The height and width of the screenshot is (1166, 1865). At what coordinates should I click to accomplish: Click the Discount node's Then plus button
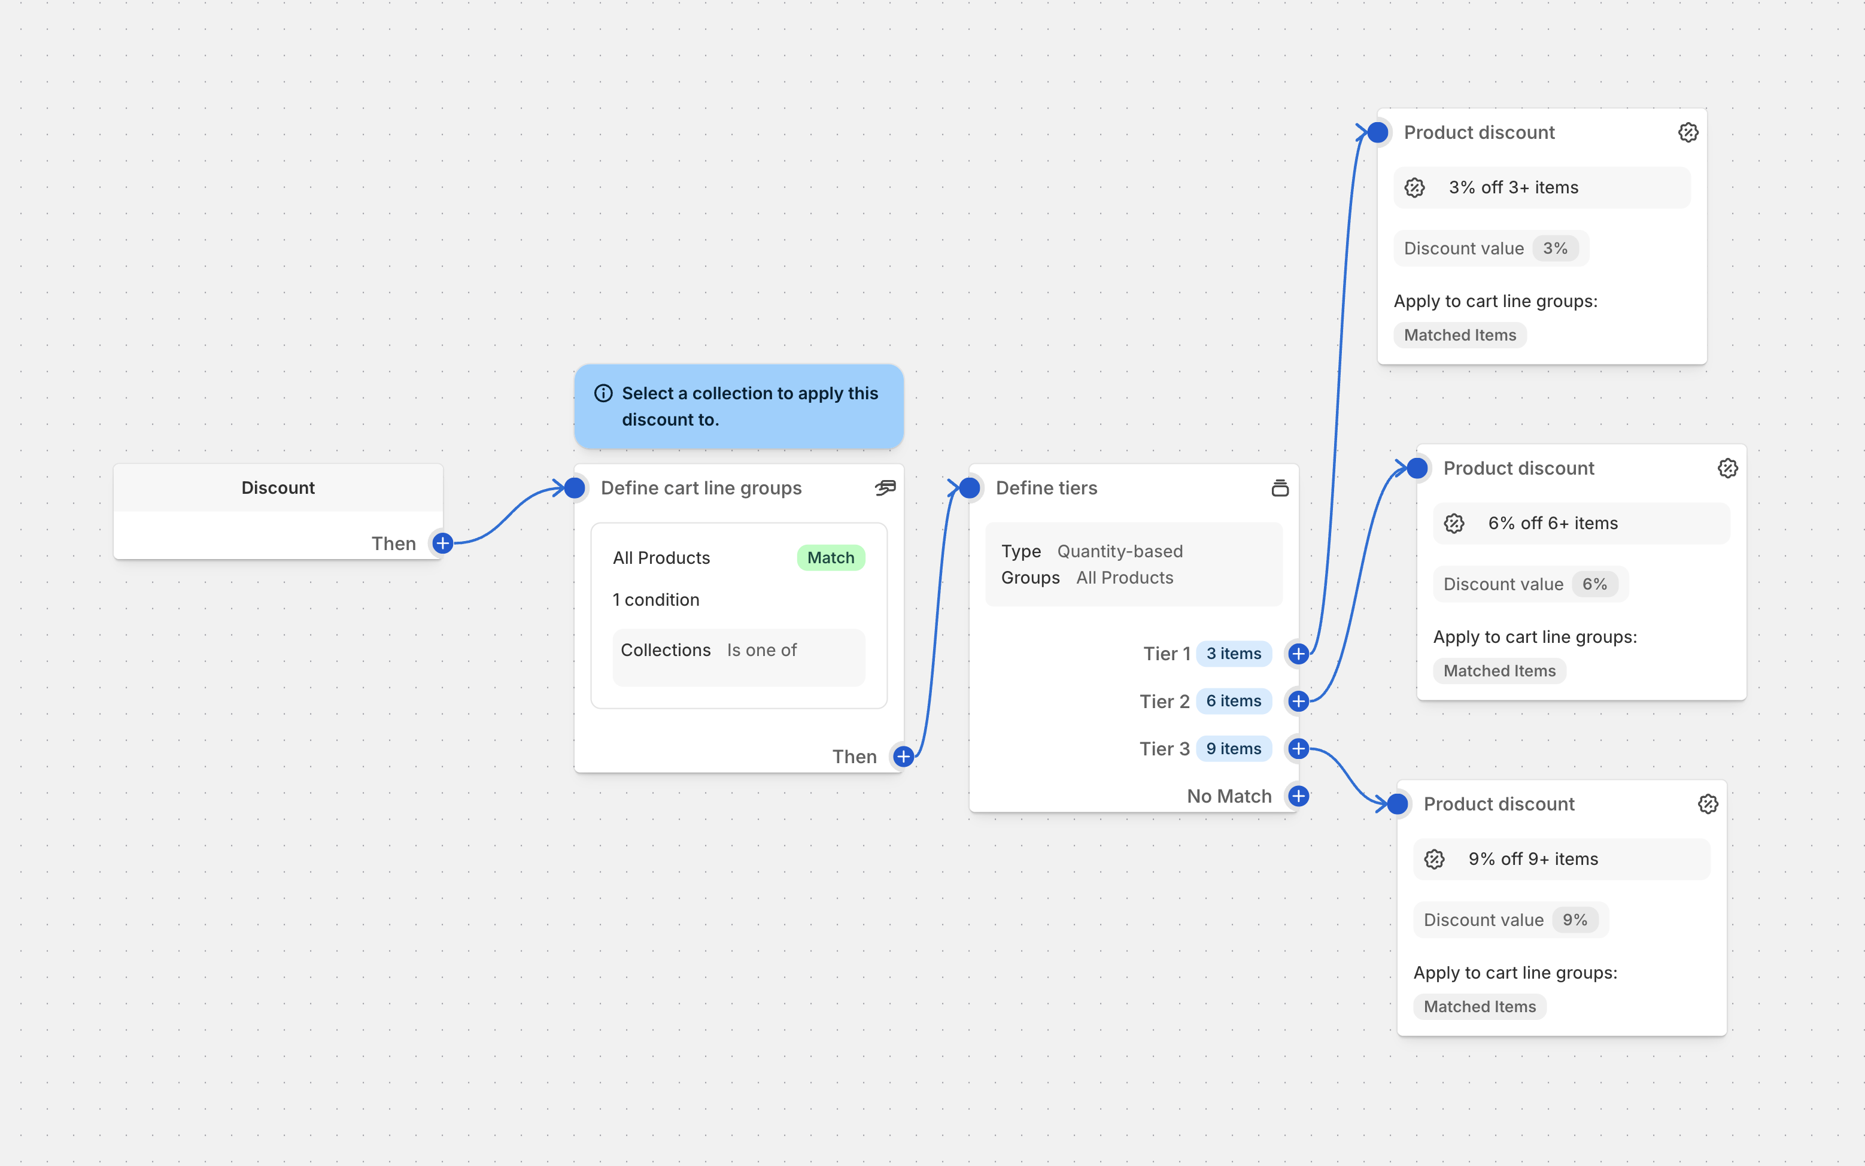tap(442, 543)
